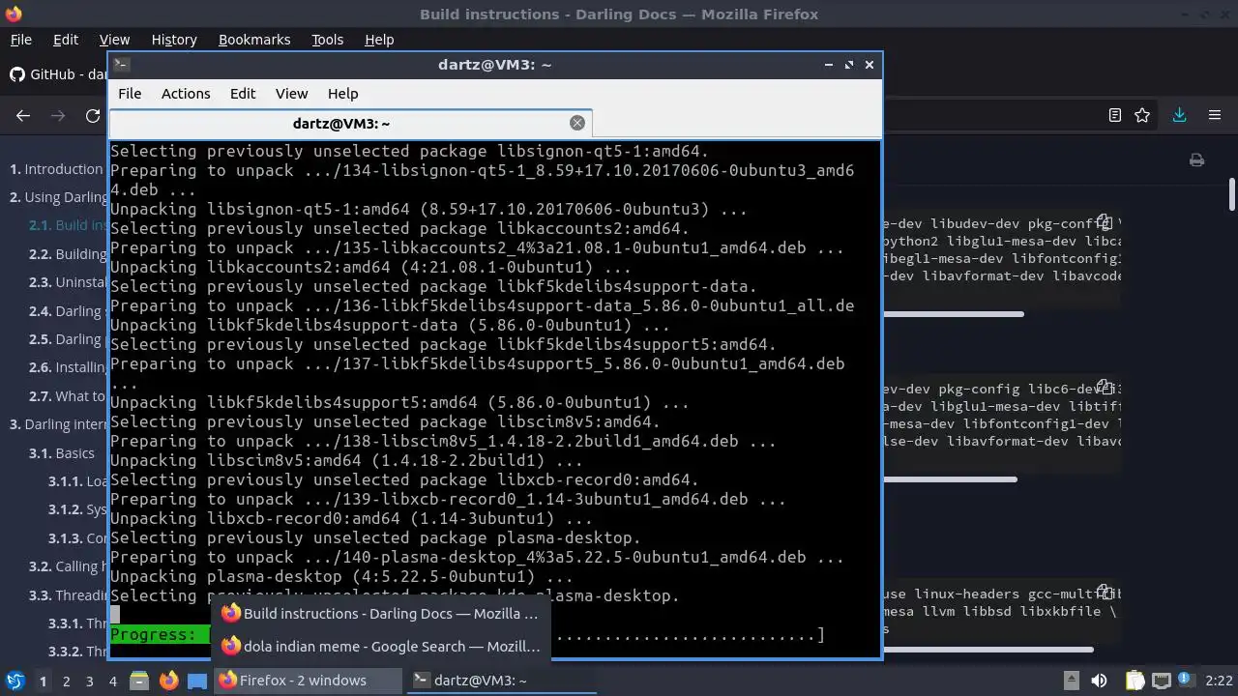Open Firefox downloads panel

(x=1179, y=115)
